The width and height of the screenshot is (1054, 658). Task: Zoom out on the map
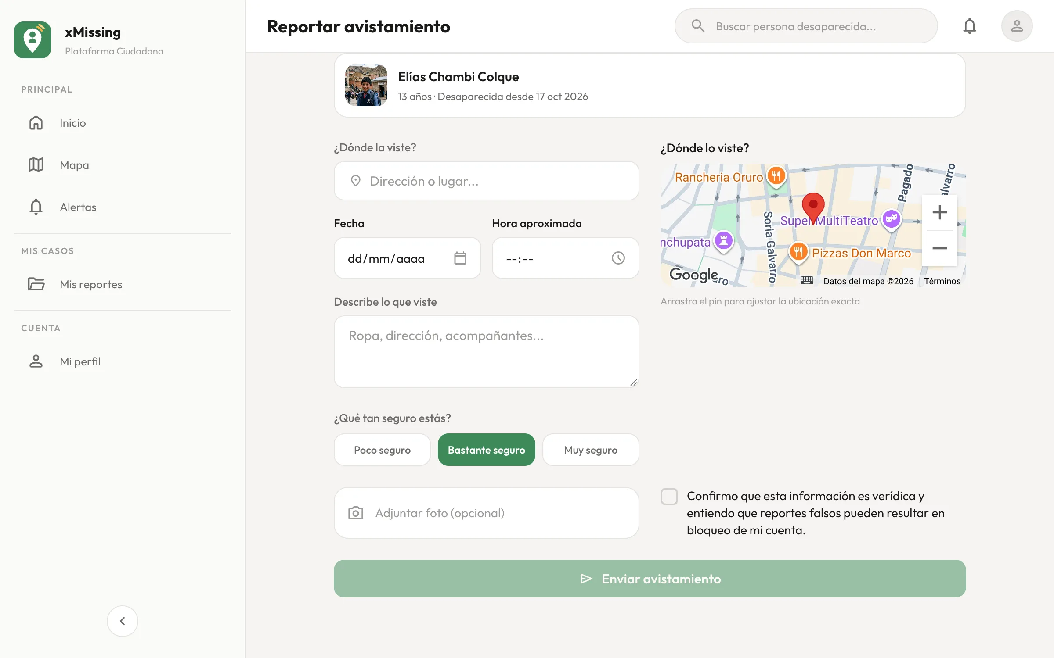tap(939, 248)
